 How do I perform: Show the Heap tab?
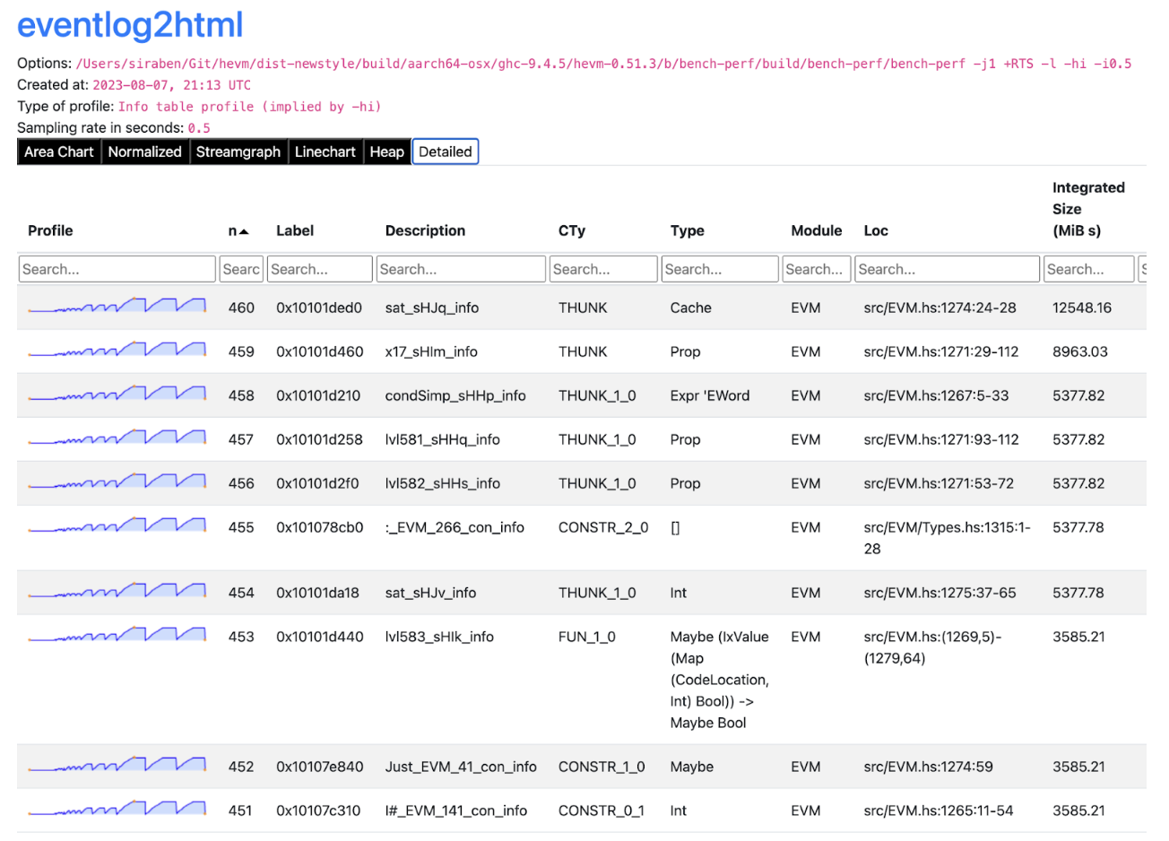click(x=386, y=152)
